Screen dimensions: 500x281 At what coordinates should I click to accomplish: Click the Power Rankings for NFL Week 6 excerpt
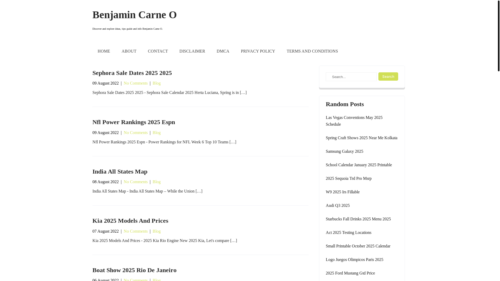point(164,142)
